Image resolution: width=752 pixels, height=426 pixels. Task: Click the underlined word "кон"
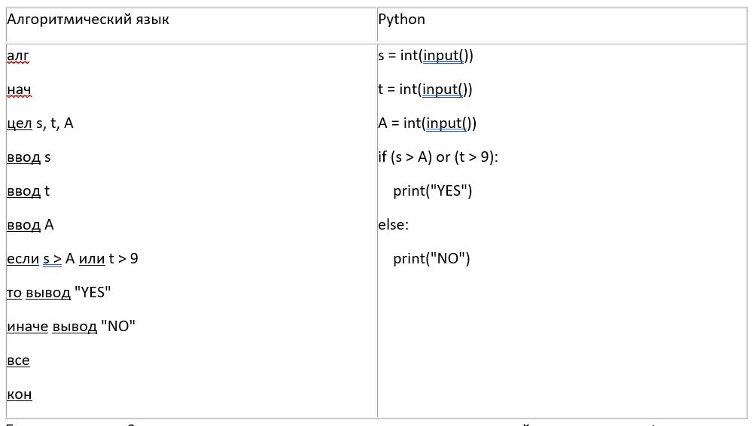point(19,394)
